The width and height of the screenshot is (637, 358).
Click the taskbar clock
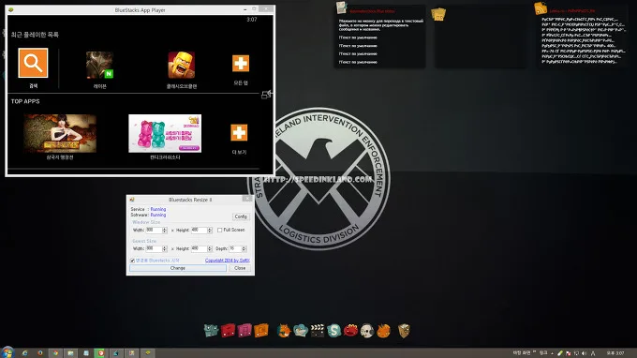(x=615, y=353)
